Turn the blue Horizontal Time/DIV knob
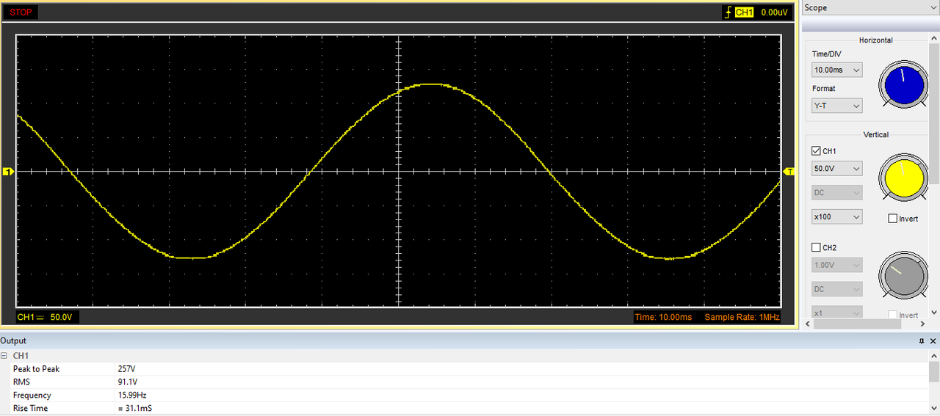The height and width of the screenshot is (416, 940). pos(904,86)
